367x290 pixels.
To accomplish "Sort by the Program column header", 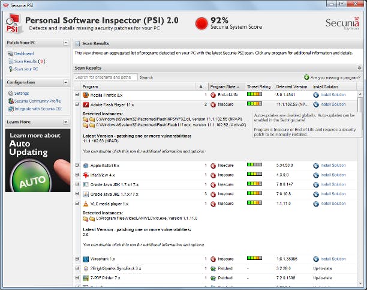I will pos(91,86).
